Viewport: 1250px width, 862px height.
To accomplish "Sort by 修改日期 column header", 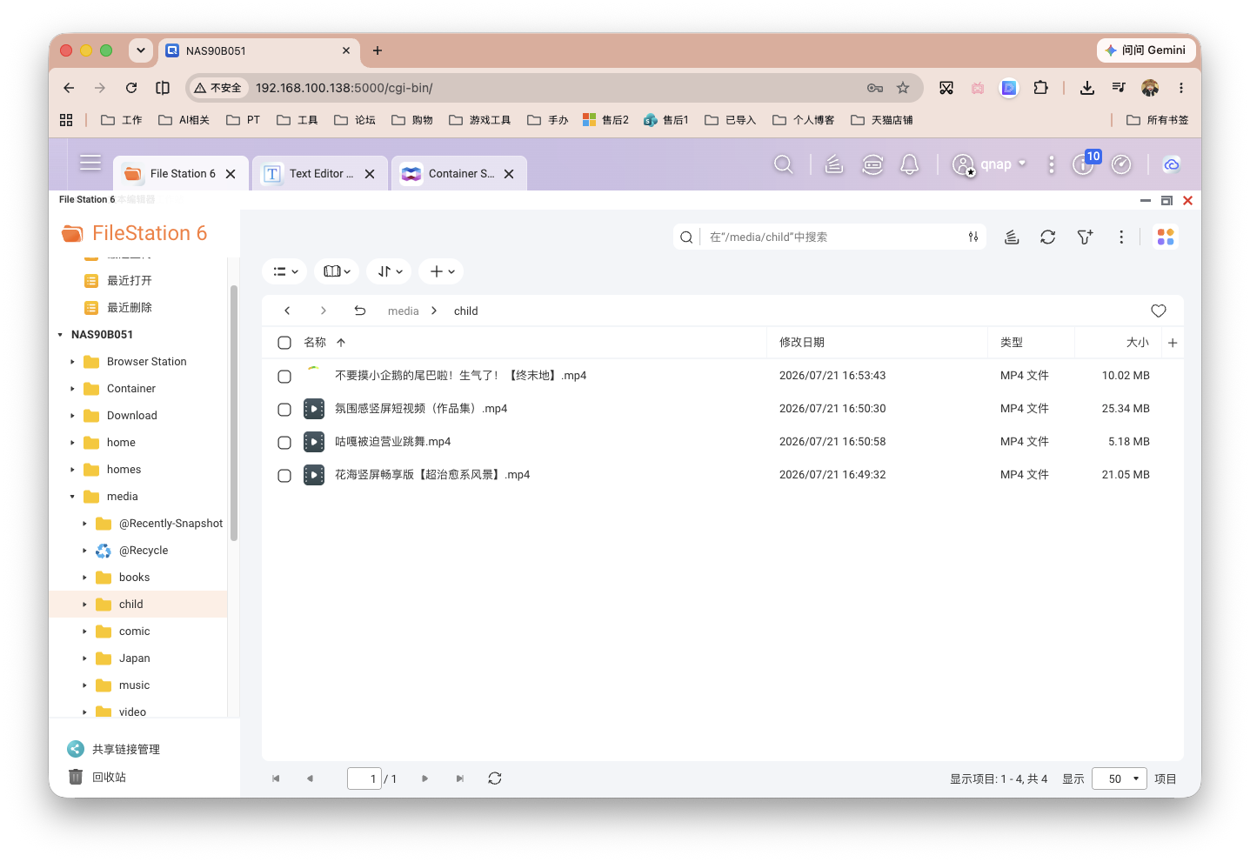I will [x=802, y=343].
